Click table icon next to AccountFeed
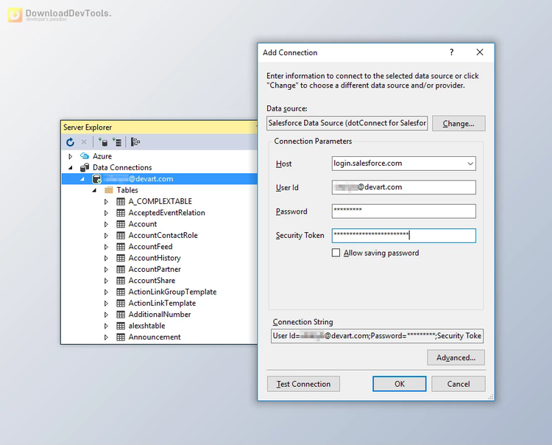The width and height of the screenshot is (552, 445). click(121, 247)
